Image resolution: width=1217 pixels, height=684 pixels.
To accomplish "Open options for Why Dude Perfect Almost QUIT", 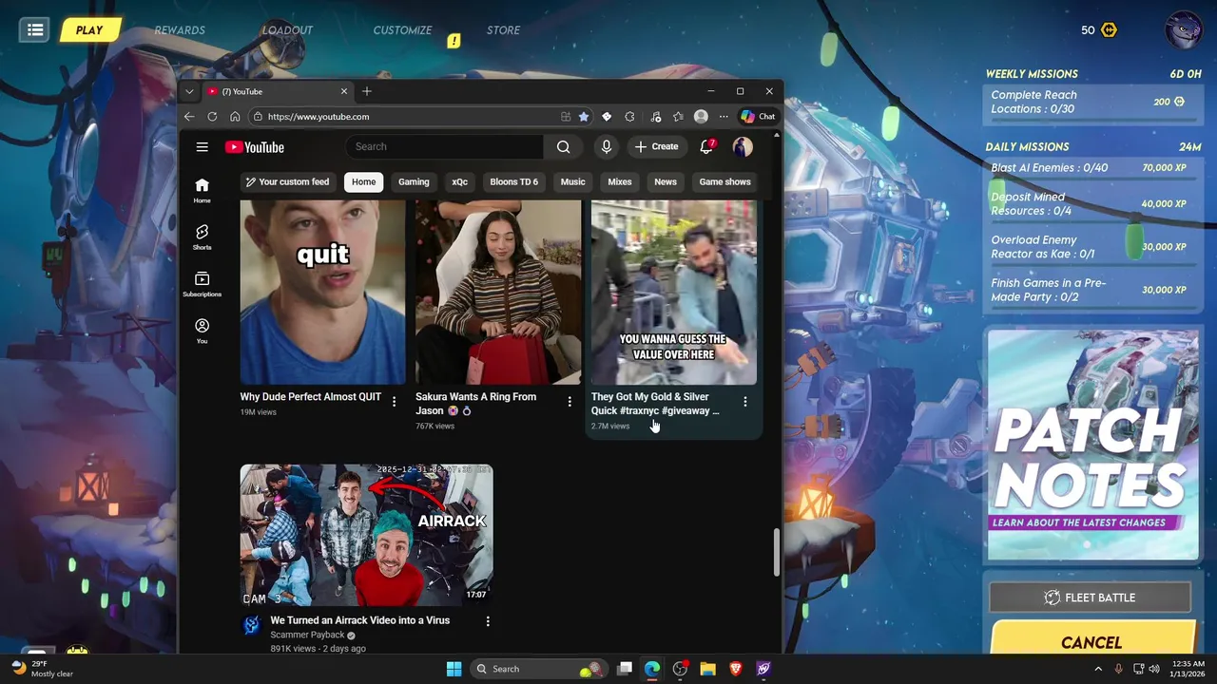I will pyautogui.click(x=394, y=402).
